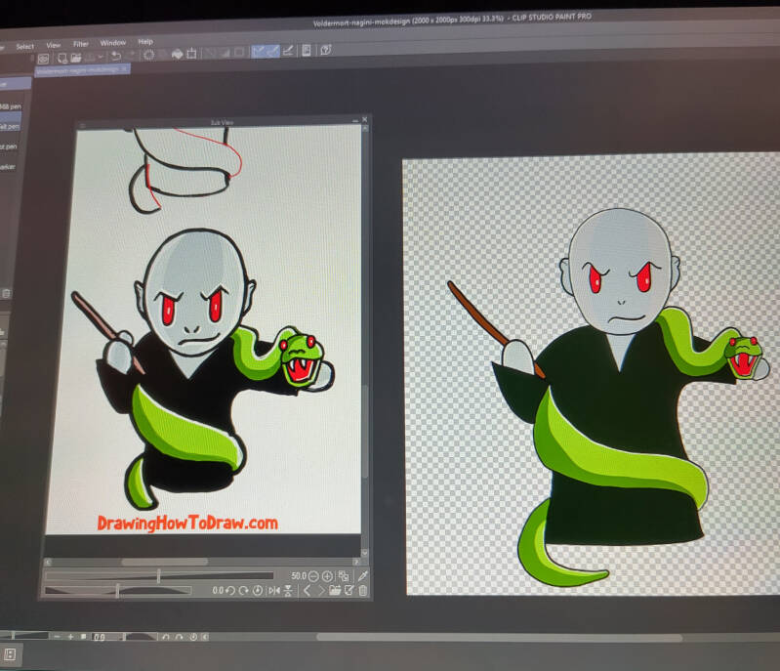This screenshot has width=780, height=671.
Task: Reset main canvas rotation
Action: coord(193,637)
